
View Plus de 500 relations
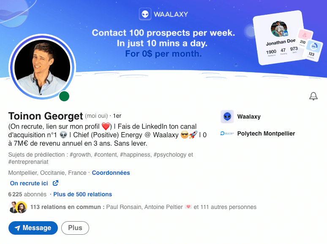point(82,194)
